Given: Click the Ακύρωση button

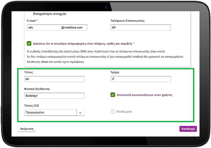Looking at the screenshot, I should pos(27,129).
